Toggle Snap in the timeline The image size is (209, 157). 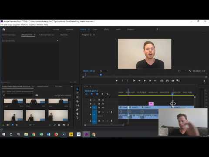coord(92,94)
